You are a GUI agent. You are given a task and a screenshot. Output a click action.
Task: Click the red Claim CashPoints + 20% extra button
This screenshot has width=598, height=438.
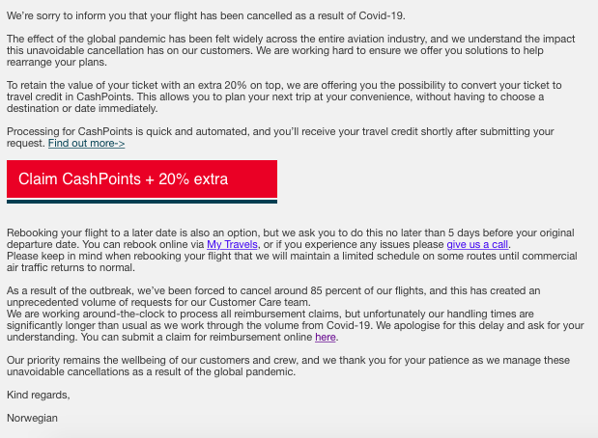[142, 179]
